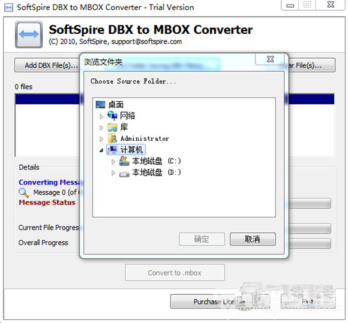The width and height of the screenshot is (348, 323).
Task: Expand the local disk (D:) node
Action: pos(113,173)
